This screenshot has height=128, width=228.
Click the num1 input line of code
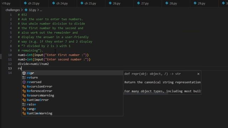[53, 55]
